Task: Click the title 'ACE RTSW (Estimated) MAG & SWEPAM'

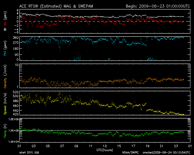Action: click(x=56, y=6)
